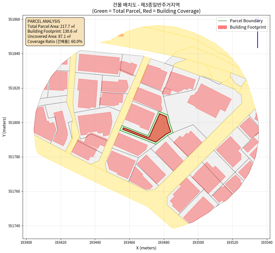Click the Parcel Boundary legend text
This screenshot has height=253, width=275.
pos(246,21)
